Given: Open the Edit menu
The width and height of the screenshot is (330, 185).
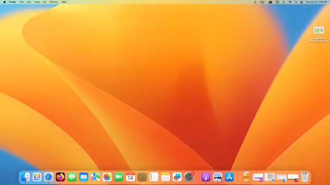Looking at the screenshot, I should pyautogui.click(x=29, y=2).
